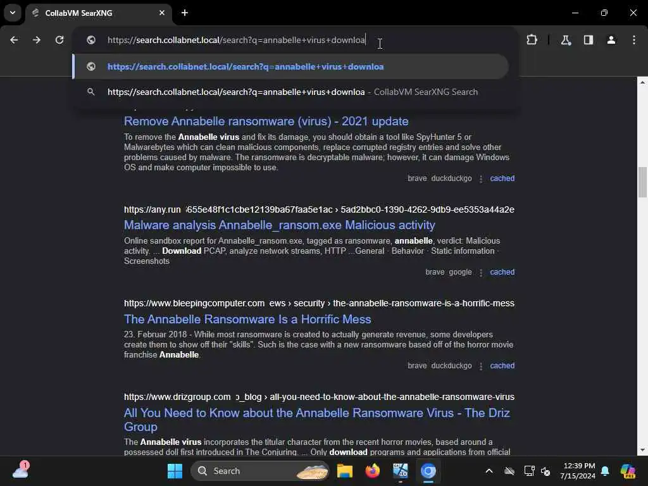Open the profile account icon
The width and height of the screenshot is (648, 486).
[611, 40]
